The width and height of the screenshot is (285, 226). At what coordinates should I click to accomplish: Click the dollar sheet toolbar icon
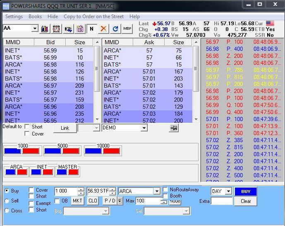(80, 29)
